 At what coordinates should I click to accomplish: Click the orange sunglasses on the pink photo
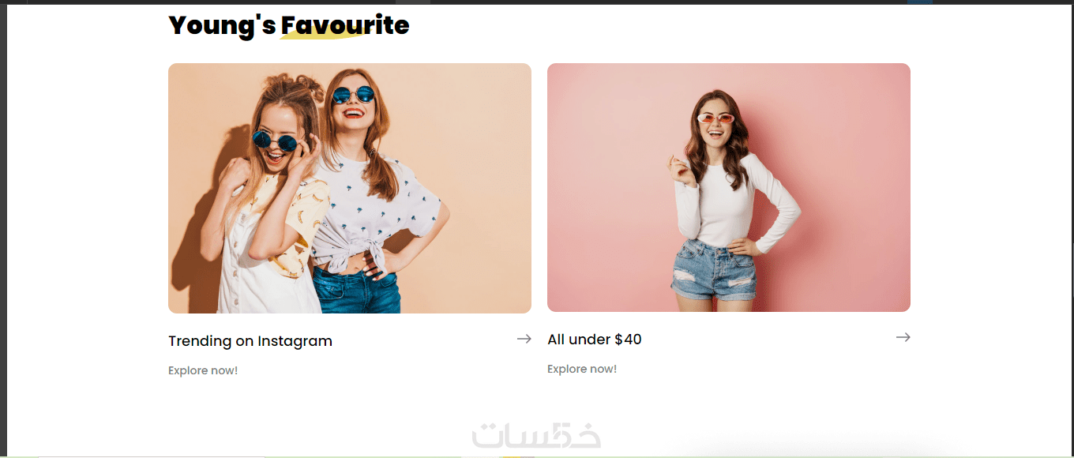click(x=715, y=118)
